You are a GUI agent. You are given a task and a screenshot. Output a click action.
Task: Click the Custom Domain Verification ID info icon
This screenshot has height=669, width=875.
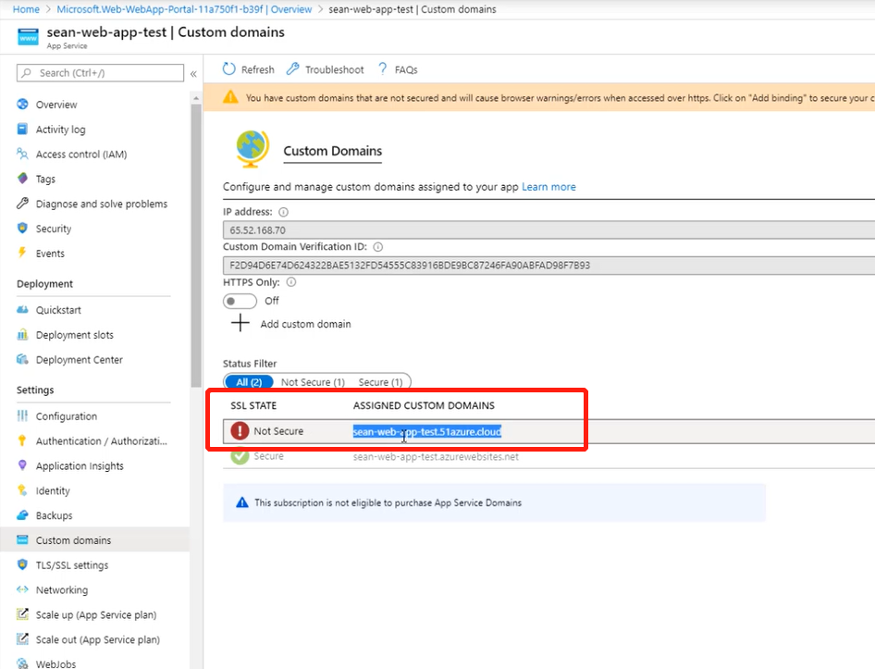tap(377, 247)
